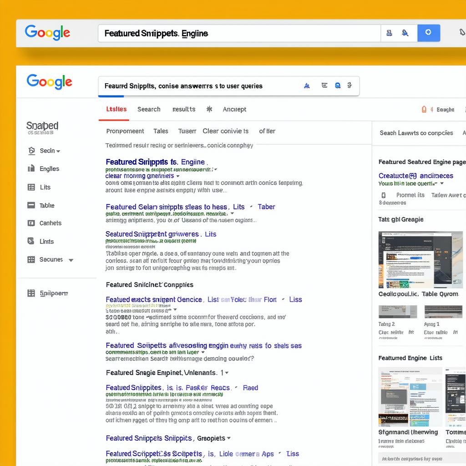Open result 'Featured Soripetts afvesosting'
This screenshot has width=466, height=466.
click(x=203, y=346)
